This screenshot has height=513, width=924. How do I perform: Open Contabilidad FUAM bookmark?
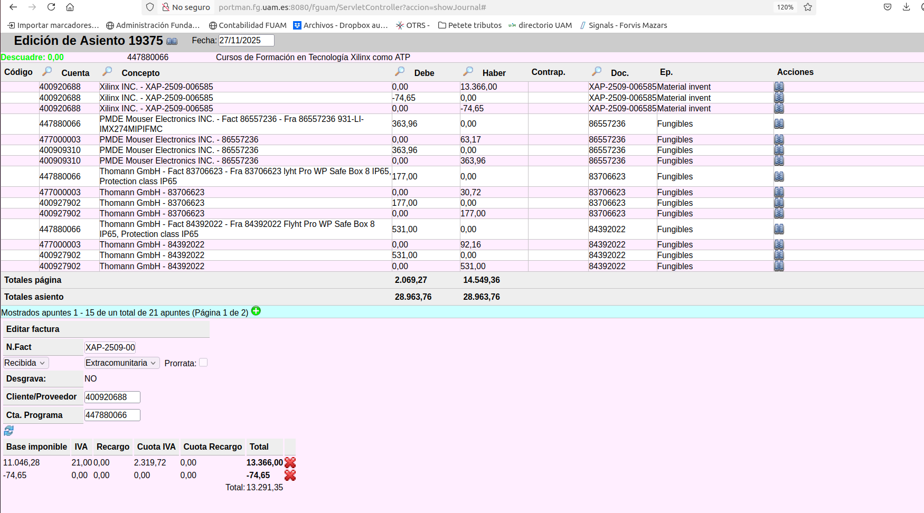click(x=248, y=25)
